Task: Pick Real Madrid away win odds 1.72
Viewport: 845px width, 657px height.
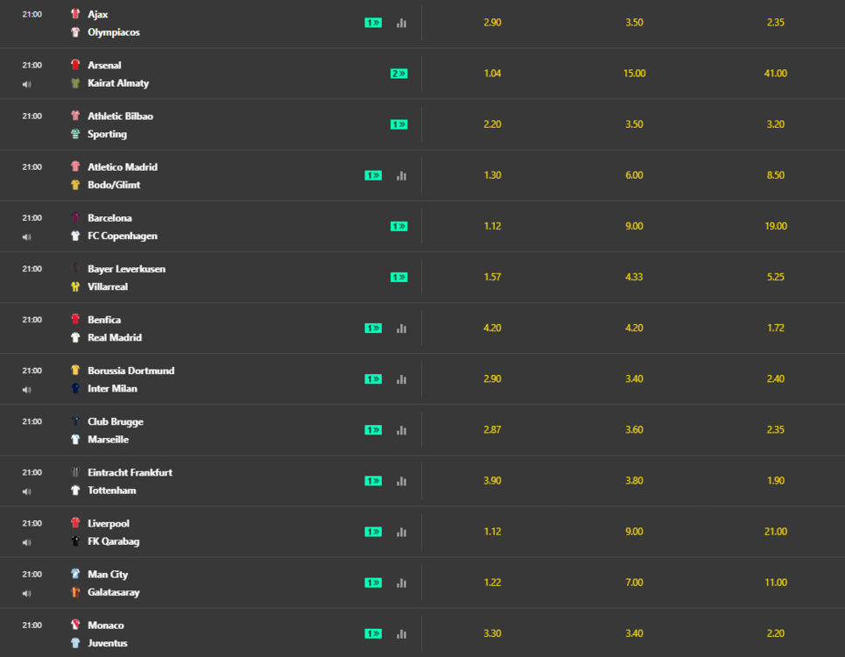Action: click(x=775, y=328)
